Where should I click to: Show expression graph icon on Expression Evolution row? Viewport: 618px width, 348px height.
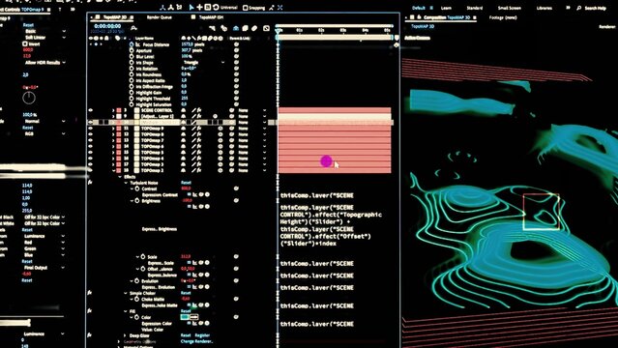pyautogui.click(x=195, y=287)
